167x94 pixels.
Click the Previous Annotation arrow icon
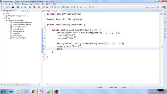tap(85, 7)
